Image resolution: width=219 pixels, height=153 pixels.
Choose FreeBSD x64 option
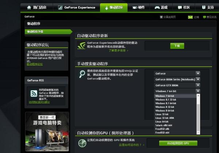pyautogui.click(x=175, y=133)
